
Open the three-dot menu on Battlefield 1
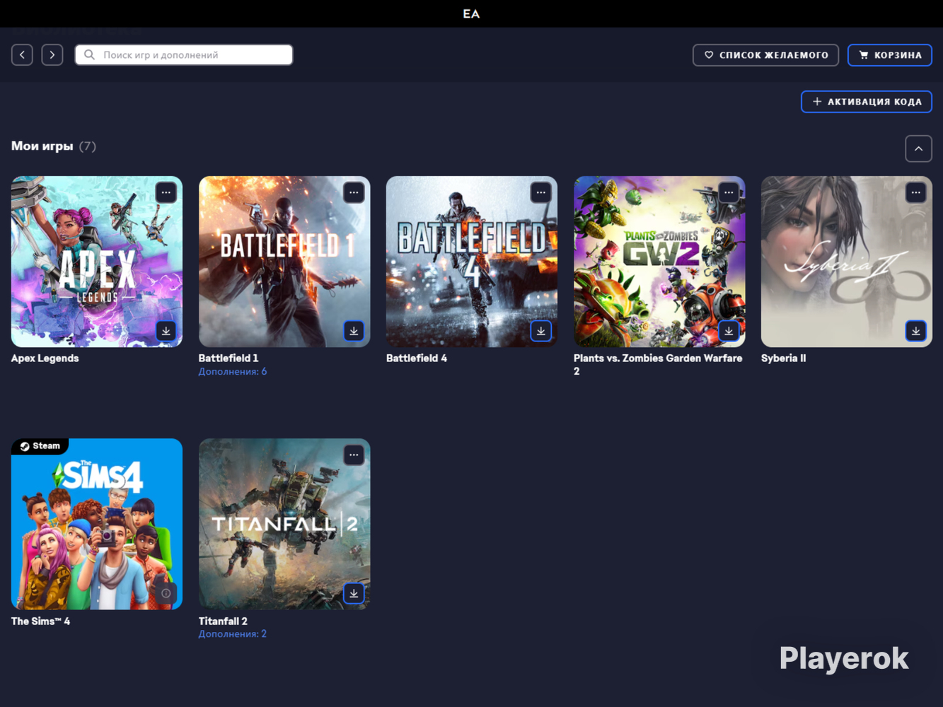click(x=354, y=192)
